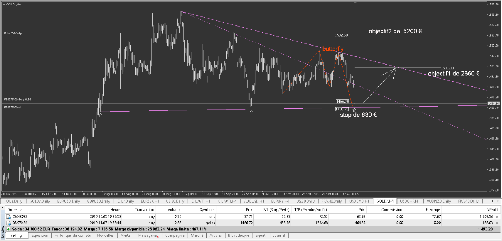Screen dimensions: 502x241
Task: Open the Bibliotheque terminal tab
Action: (x=238, y=236)
